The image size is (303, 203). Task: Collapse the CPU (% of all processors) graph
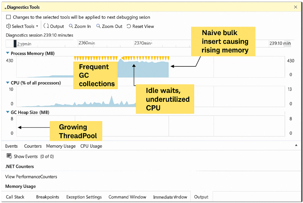coord(8,83)
